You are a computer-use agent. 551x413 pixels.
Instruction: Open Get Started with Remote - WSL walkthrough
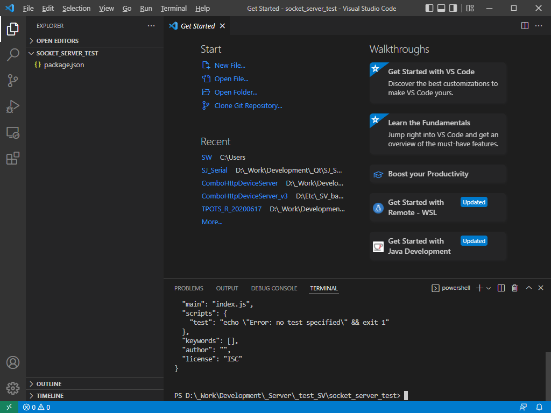pos(438,207)
